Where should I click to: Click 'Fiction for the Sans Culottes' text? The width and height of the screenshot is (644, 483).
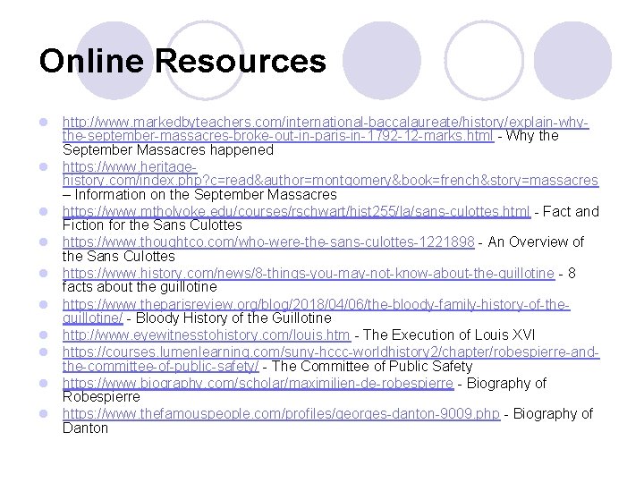pos(152,225)
